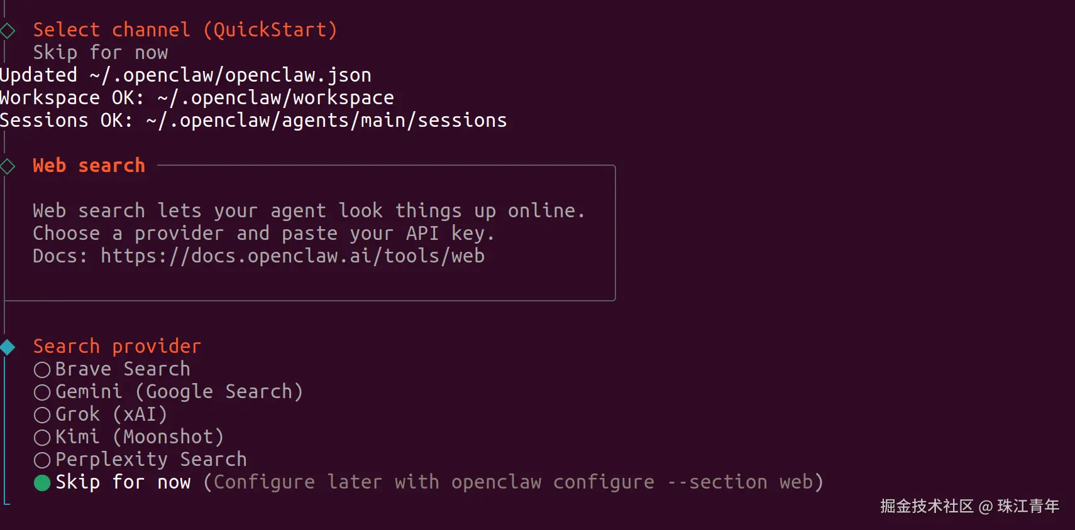Viewport: 1075px width, 530px height.
Task: Select the Perplexity Search radio option
Action: pyautogui.click(x=42, y=460)
